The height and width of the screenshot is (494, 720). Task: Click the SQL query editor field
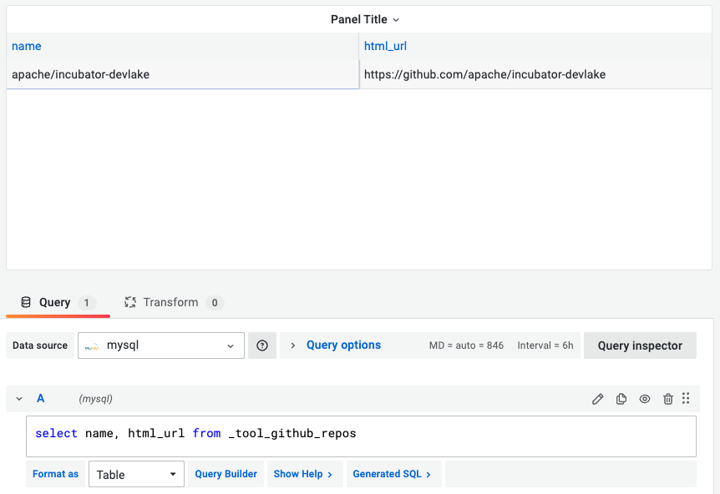point(361,436)
